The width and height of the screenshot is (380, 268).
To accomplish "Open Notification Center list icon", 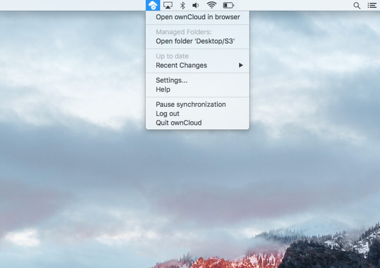I will click(371, 5).
